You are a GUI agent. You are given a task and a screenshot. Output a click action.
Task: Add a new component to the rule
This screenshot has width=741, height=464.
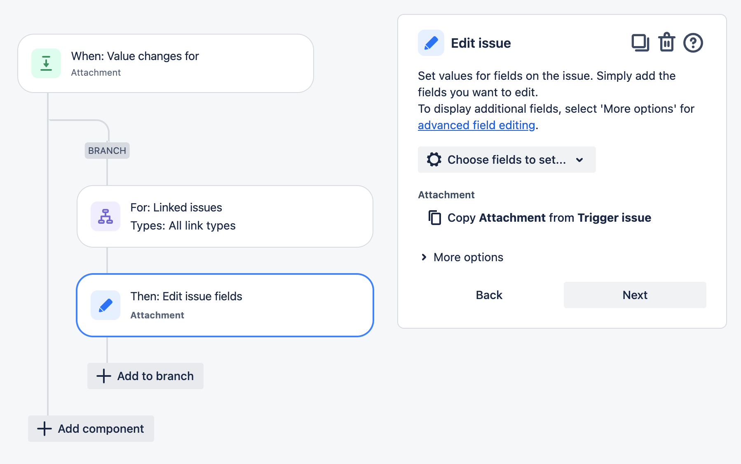pyautogui.click(x=91, y=429)
